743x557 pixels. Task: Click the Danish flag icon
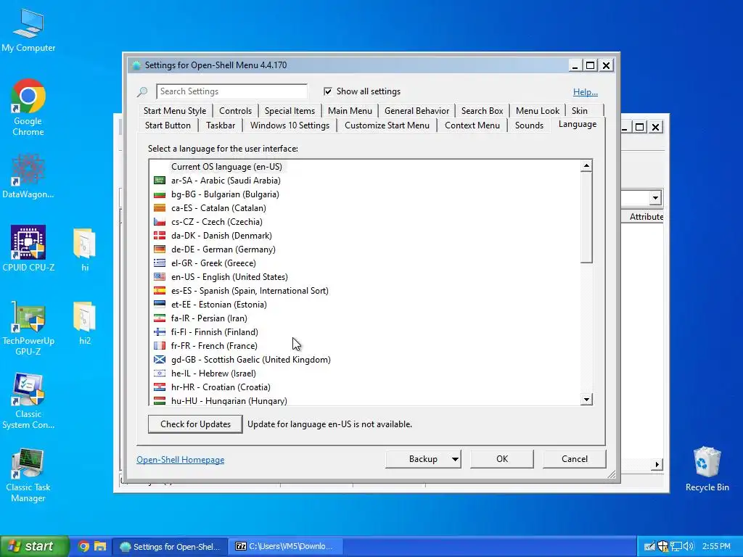(160, 236)
